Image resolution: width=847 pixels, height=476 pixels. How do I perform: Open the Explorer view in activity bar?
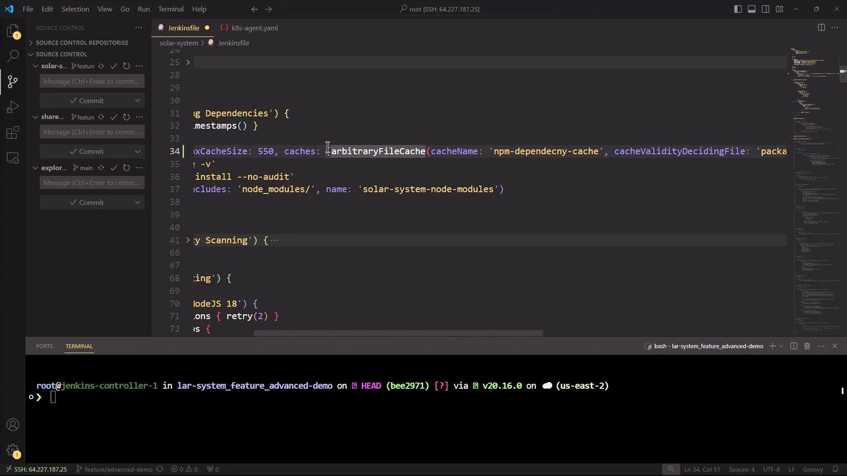pyautogui.click(x=13, y=31)
